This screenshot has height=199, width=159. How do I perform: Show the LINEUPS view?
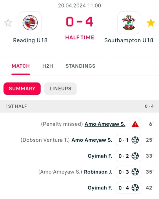[x=60, y=89]
